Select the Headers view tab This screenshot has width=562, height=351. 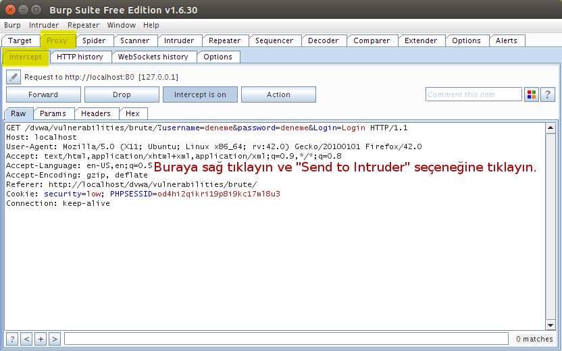tap(96, 113)
